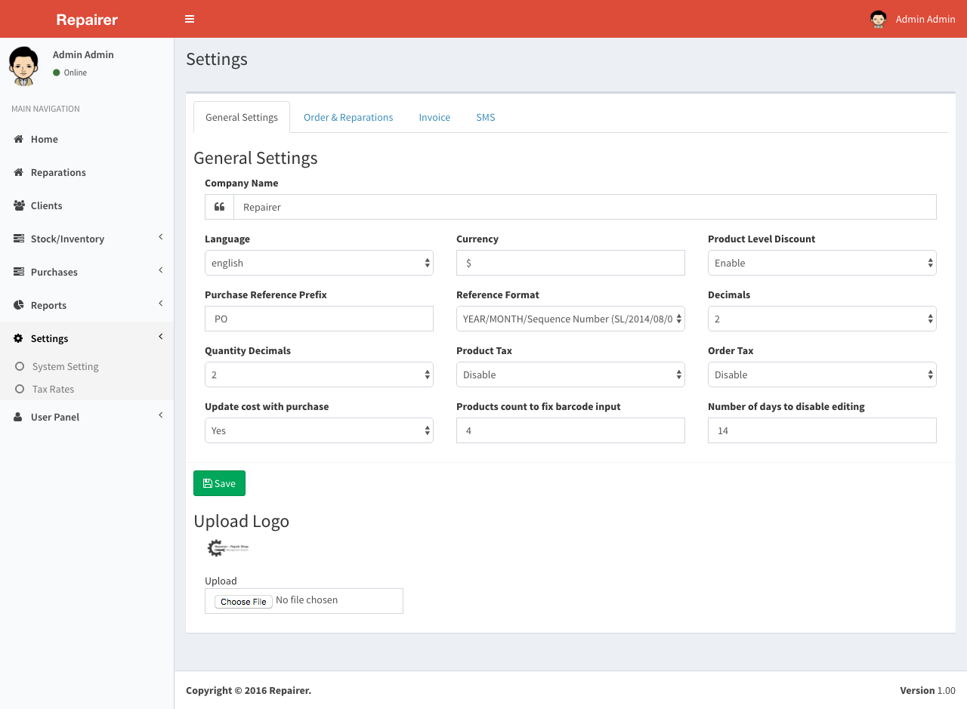Click the Reports pie chart icon
The image size is (967, 709).
[x=19, y=305]
